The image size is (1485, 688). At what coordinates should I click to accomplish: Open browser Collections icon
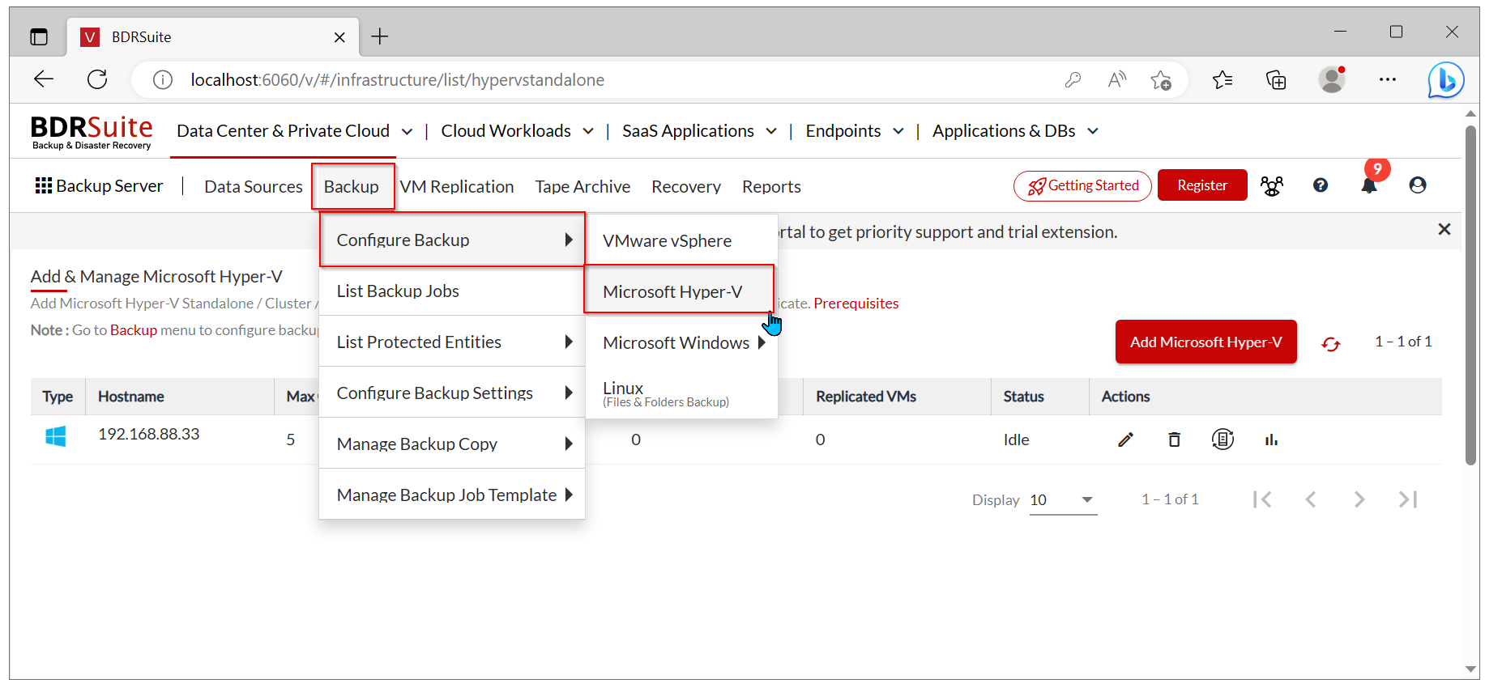(1276, 79)
